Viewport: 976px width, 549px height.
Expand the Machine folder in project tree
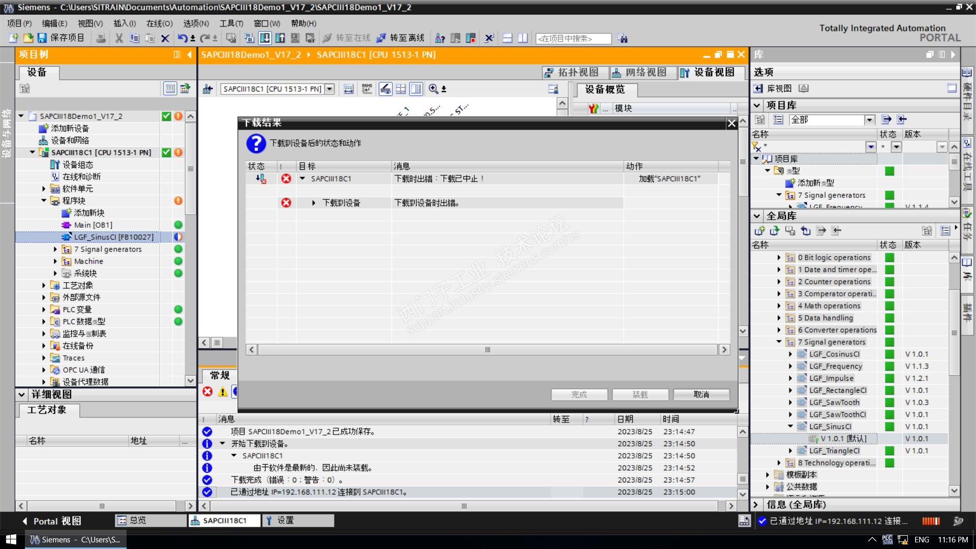point(55,261)
